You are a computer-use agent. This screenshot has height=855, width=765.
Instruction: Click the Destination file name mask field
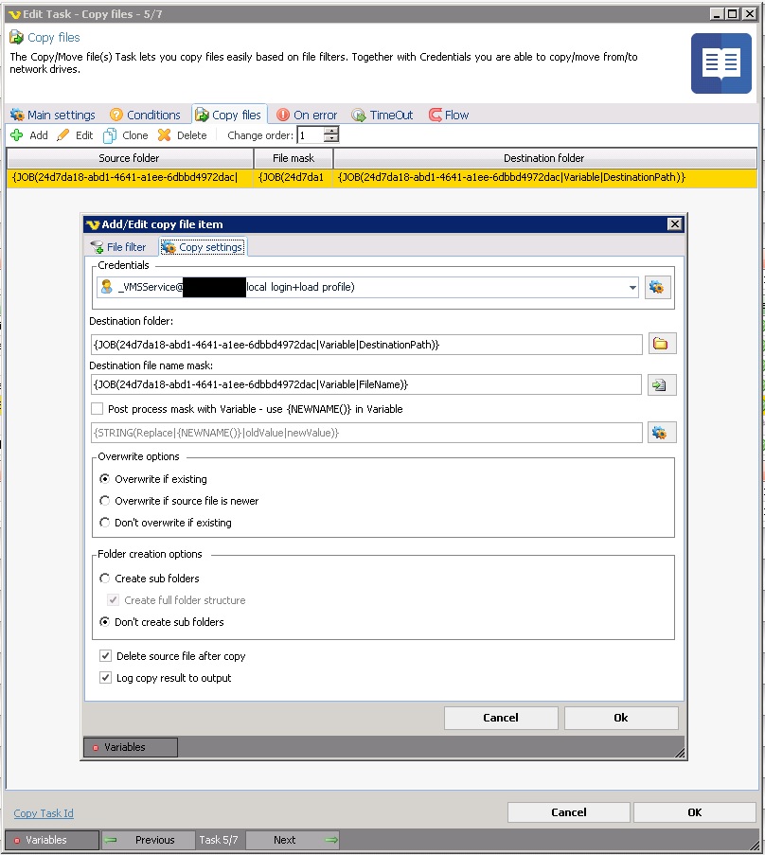[x=366, y=384]
